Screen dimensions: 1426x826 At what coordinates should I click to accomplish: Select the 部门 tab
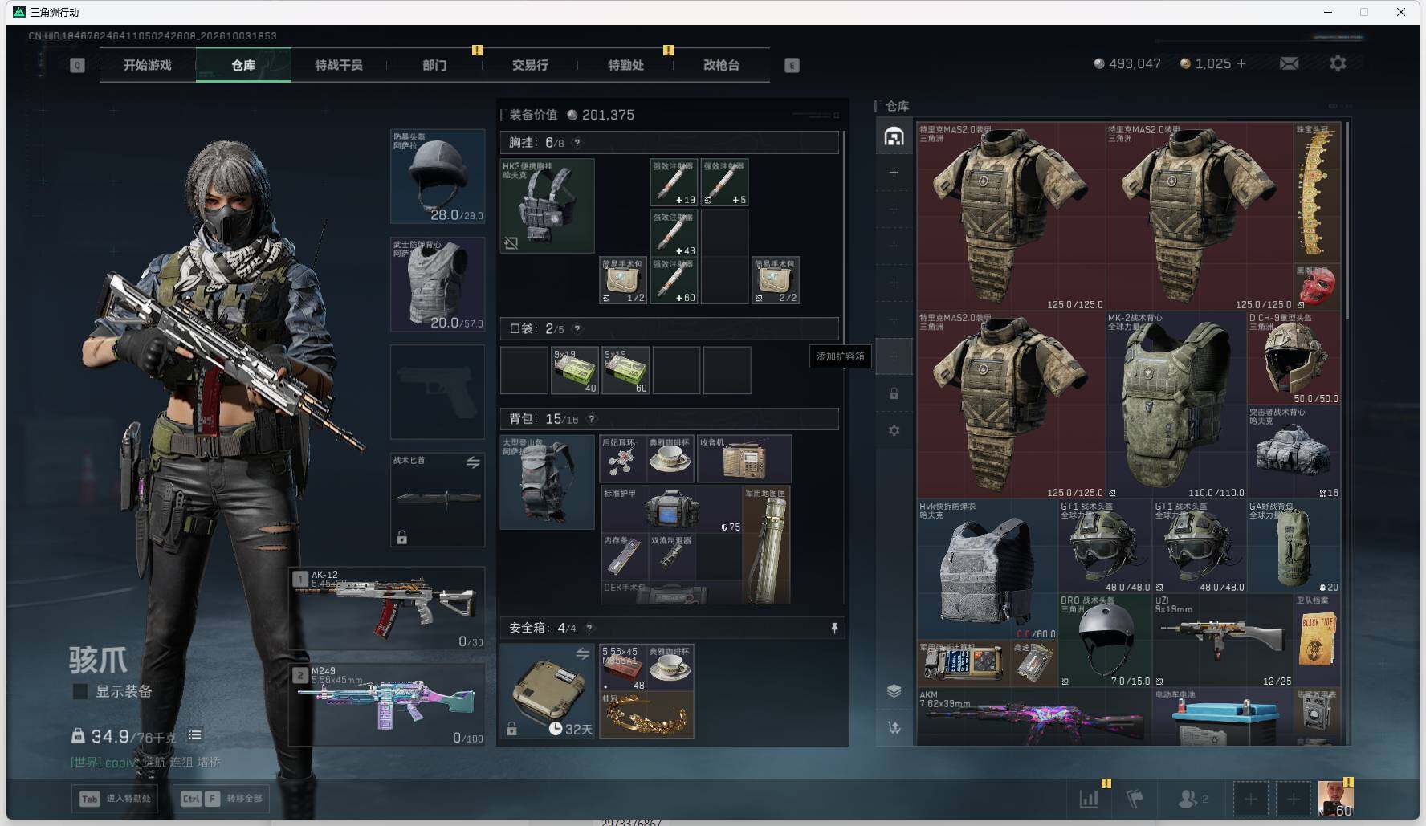pos(434,65)
